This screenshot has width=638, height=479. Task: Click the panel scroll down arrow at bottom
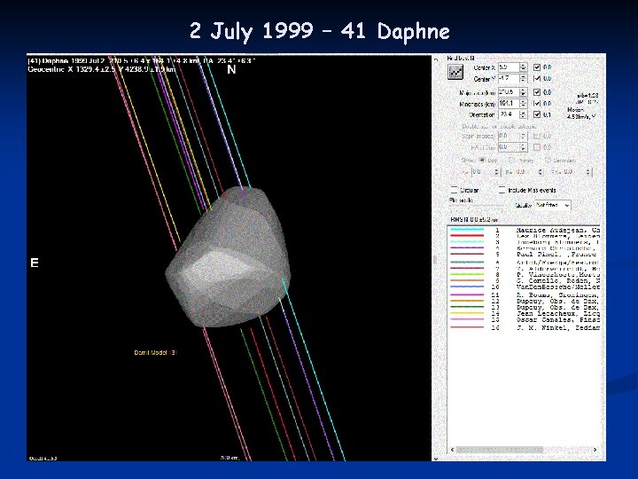[436, 459]
